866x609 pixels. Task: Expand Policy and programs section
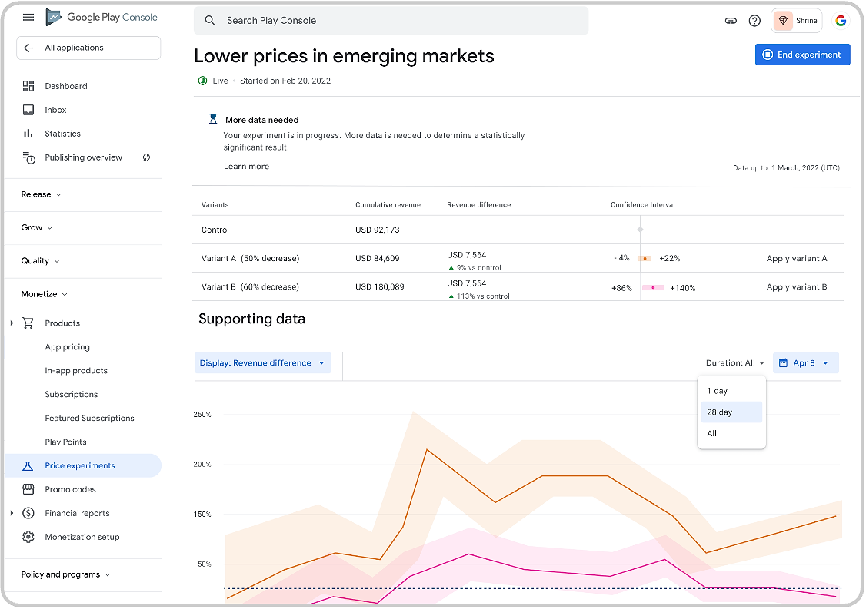click(x=65, y=574)
